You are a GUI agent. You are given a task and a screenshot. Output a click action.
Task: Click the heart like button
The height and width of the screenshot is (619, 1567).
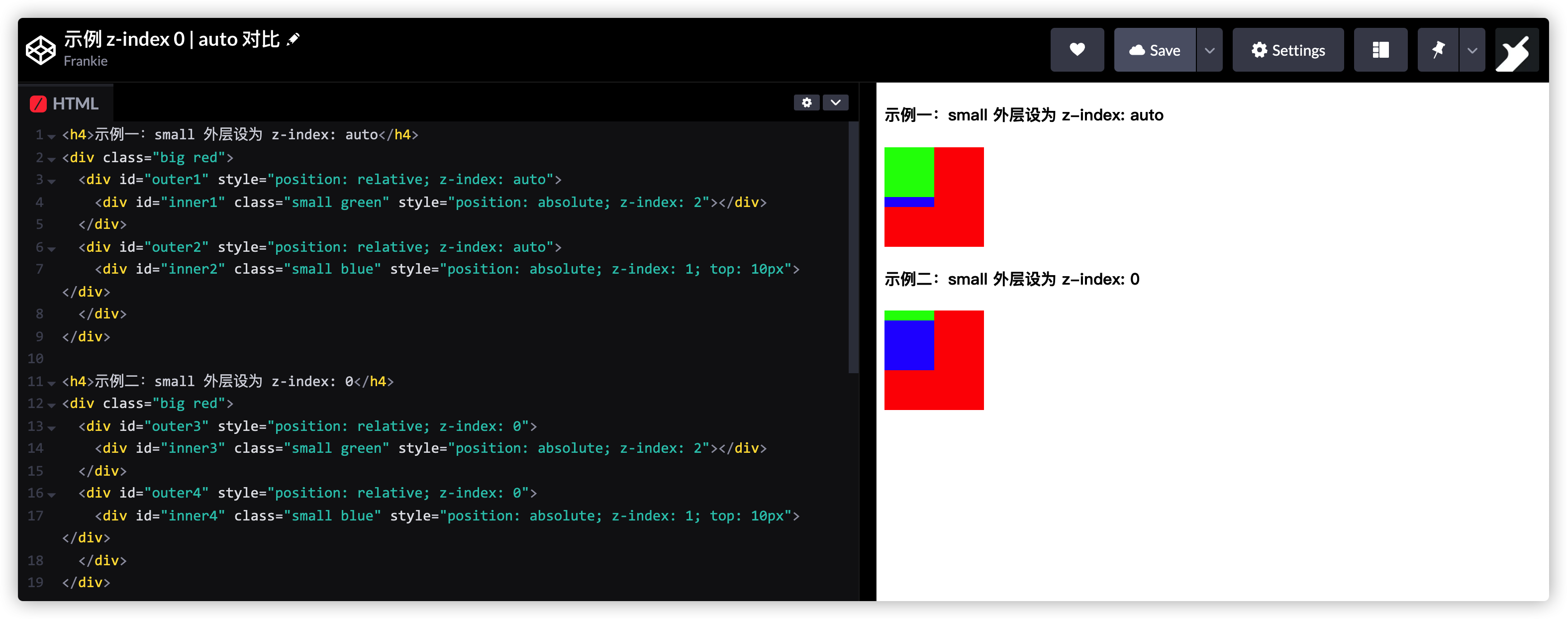tap(1077, 50)
